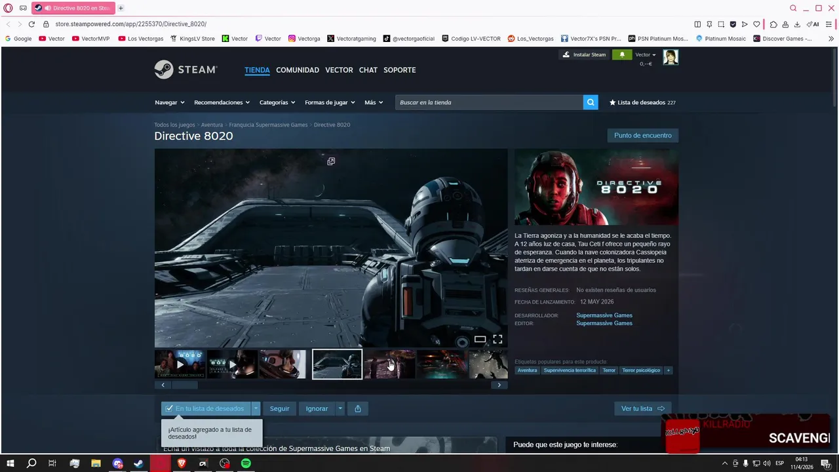This screenshot has width=839, height=472.
Task: Open the VECTOR profile menu
Action: [339, 70]
